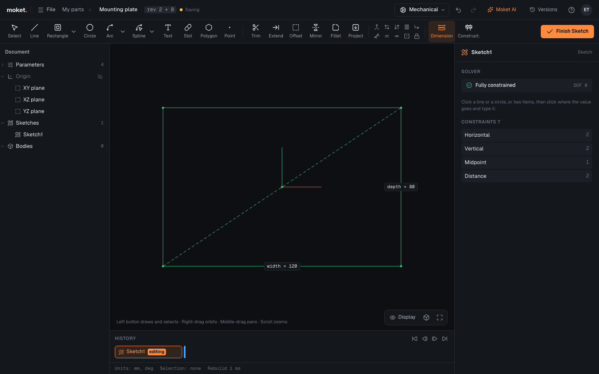Select the Point tool
The image size is (599, 374).
tap(230, 31)
